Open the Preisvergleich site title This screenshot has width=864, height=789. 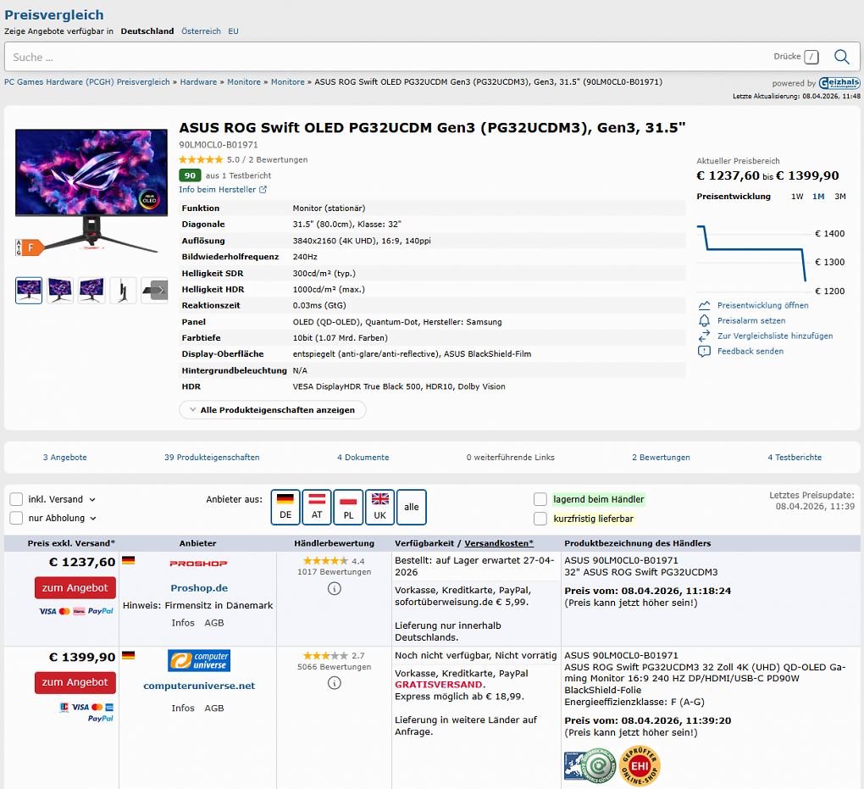54,15
